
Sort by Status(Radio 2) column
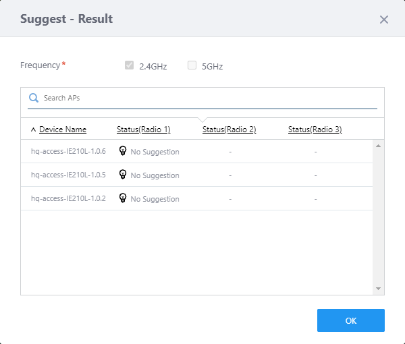click(x=229, y=130)
